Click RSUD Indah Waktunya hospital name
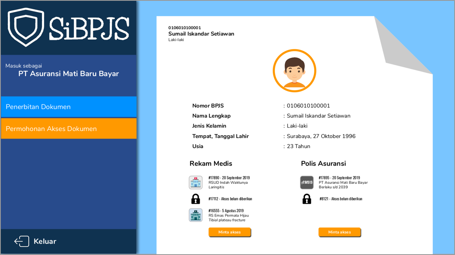The image size is (455, 255). (228, 183)
